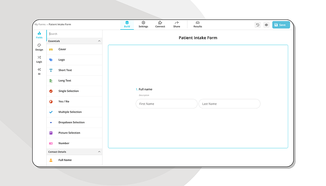Add a Logo field icon
This screenshot has width=326, height=186.
(51, 60)
